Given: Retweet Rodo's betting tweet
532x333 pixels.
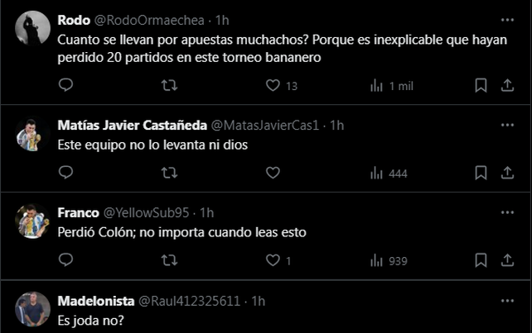Looking at the screenshot, I should [x=169, y=85].
